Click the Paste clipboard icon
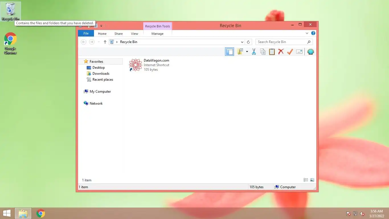 (x=272, y=52)
